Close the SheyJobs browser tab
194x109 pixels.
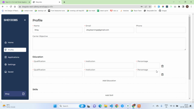pos(59,2)
